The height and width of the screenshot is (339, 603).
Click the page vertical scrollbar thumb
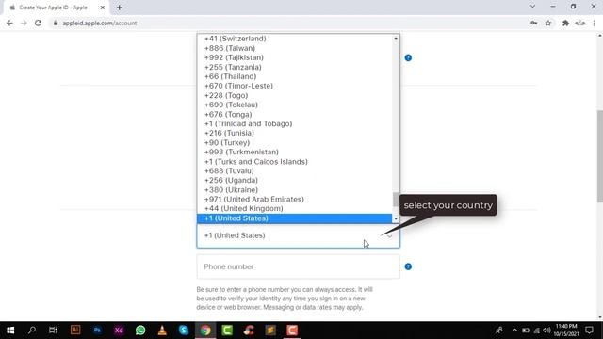pos(600,156)
